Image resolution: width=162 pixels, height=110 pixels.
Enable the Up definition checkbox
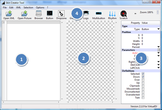pos(143,83)
